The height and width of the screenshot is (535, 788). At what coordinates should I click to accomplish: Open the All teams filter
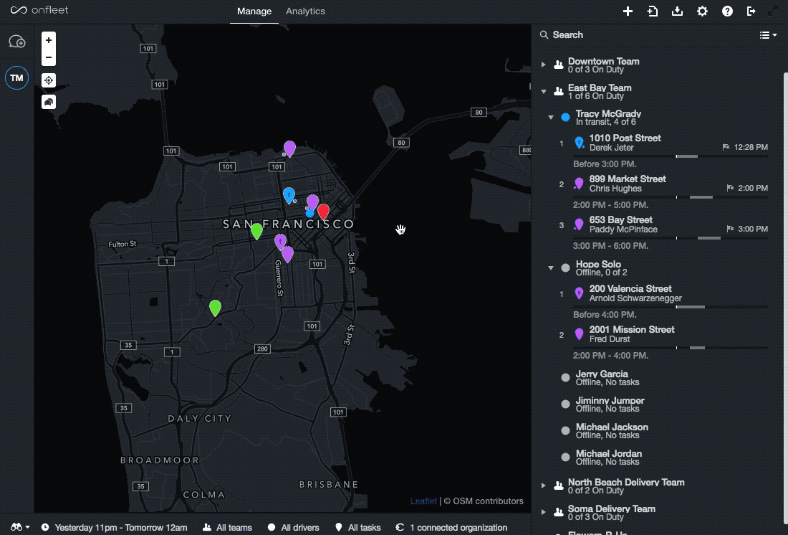coord(227,527)
